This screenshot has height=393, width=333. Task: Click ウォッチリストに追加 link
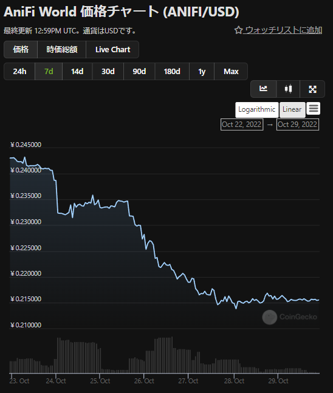pos(283,30)
